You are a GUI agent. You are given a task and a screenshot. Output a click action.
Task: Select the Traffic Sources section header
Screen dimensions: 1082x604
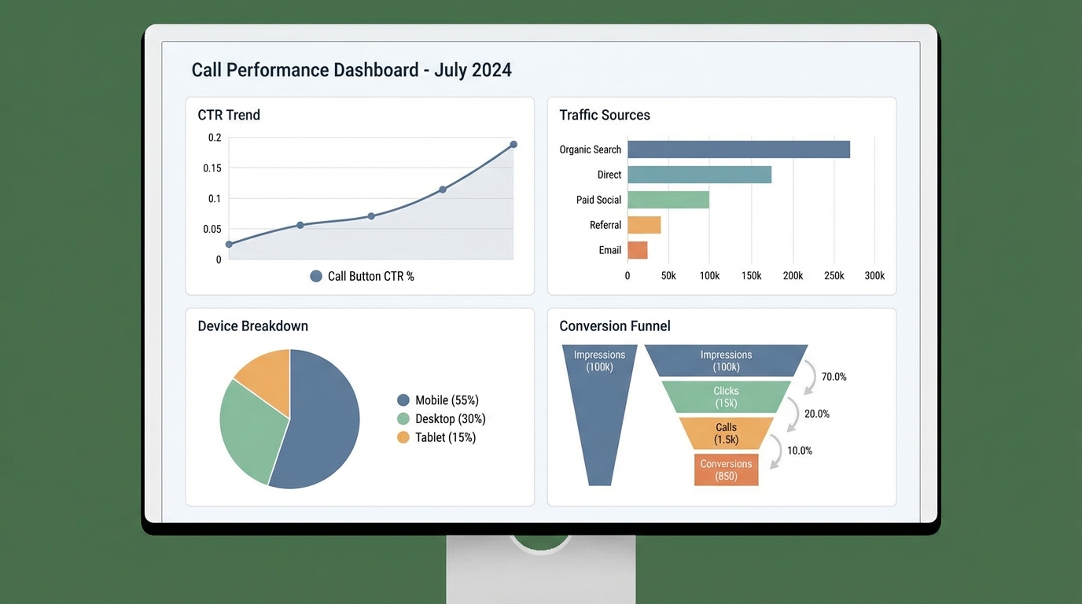point(604,115)
